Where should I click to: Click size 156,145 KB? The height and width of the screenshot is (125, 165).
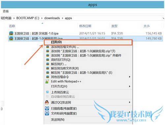click(154, 33)
